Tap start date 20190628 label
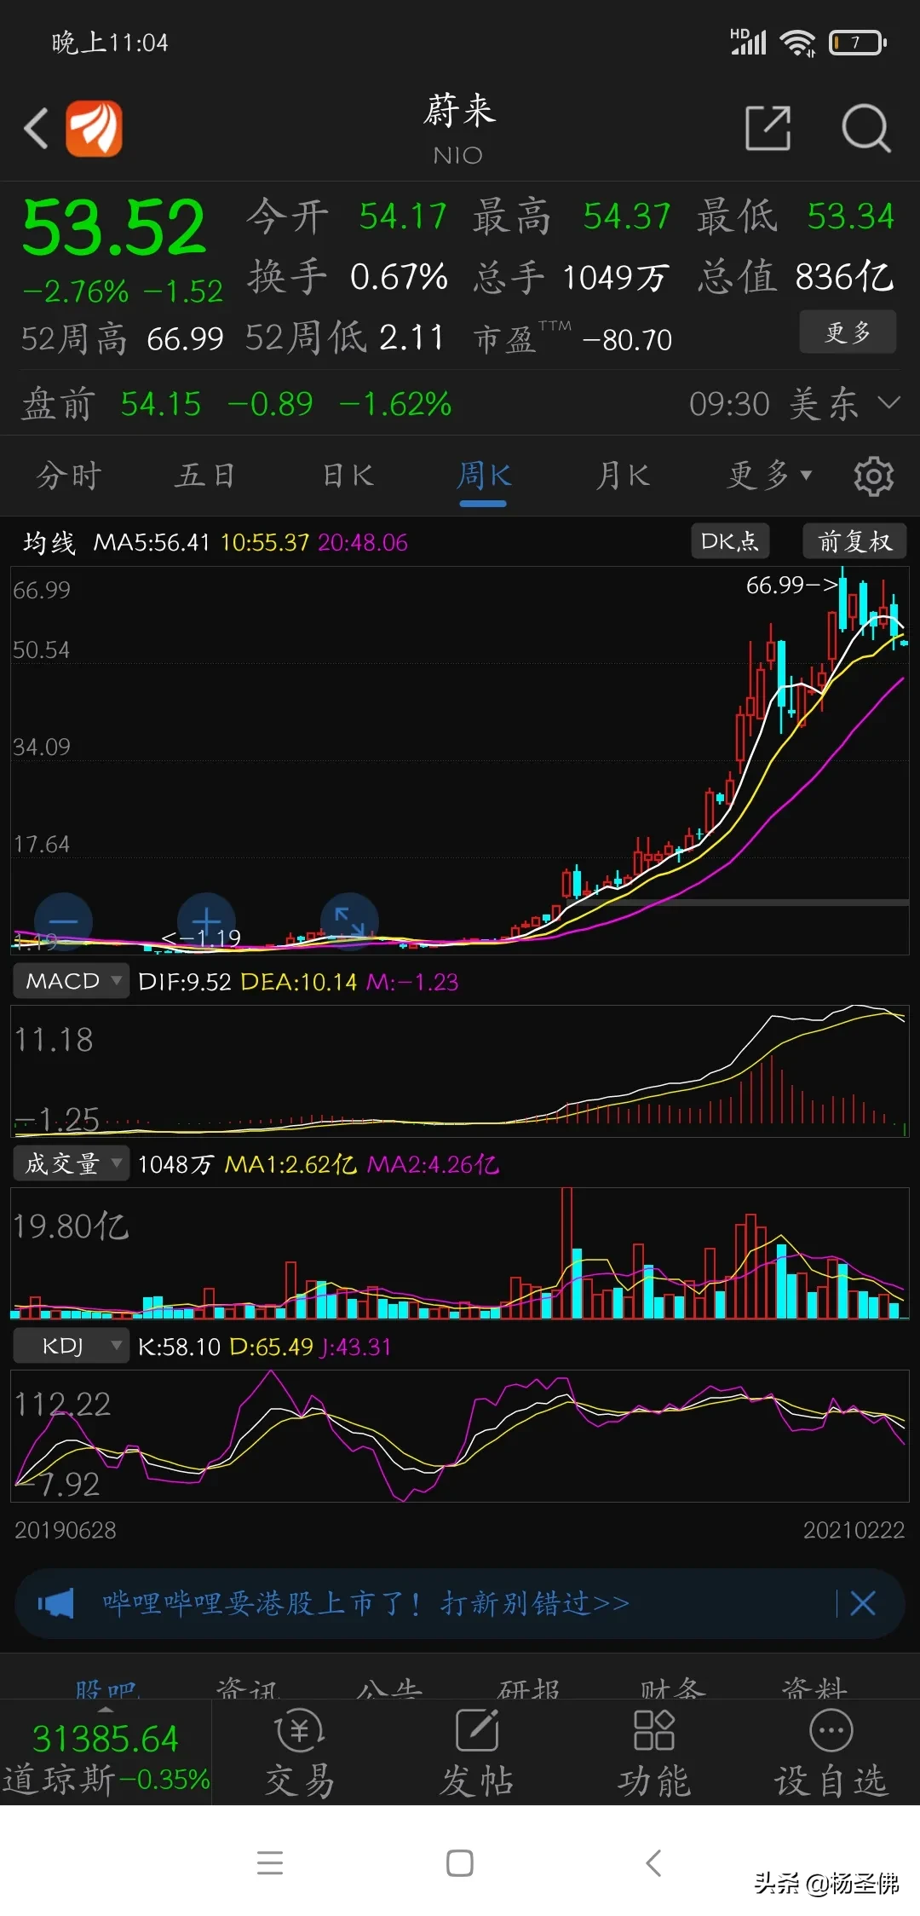920x1916 pixels. [65, 1530]
